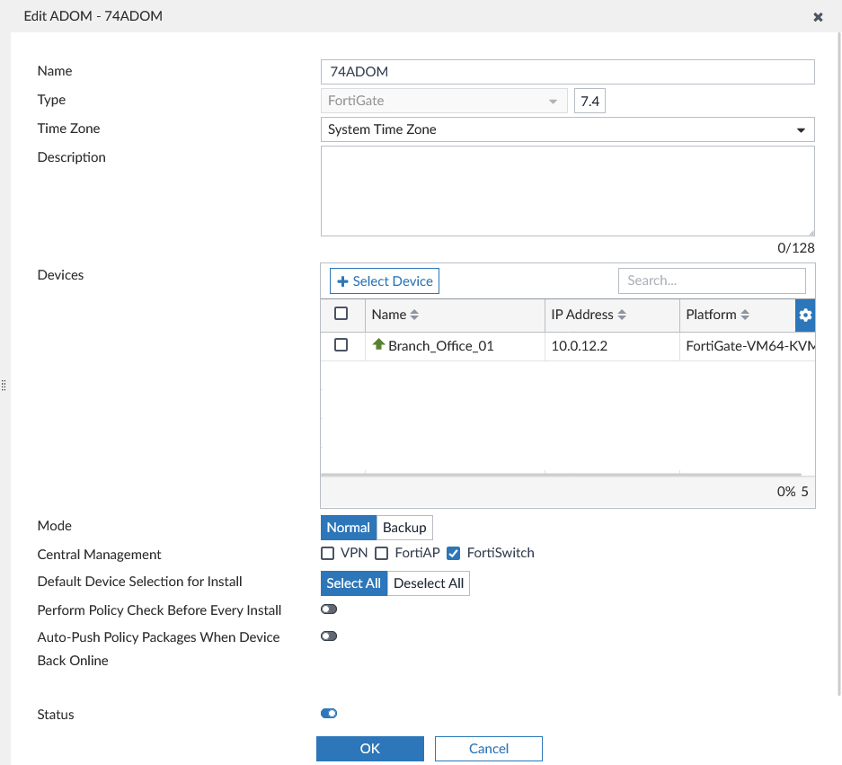This screenshot has height=765, width=842.
Task: Select the Normal mode tab
Action: click(348, 528)
